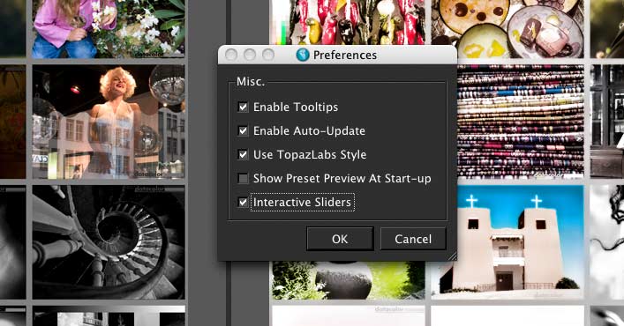This screenshot has width=624, height=326.
Task: Enable Show Preset Preview At Start-up
Action: tap(243, 178)
